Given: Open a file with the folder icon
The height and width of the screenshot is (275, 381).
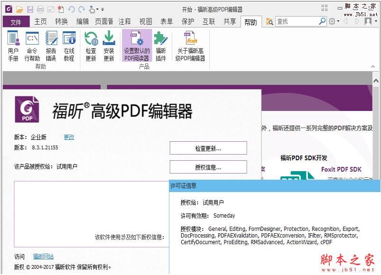Looking at the screenshot, I should pos(19,9).
